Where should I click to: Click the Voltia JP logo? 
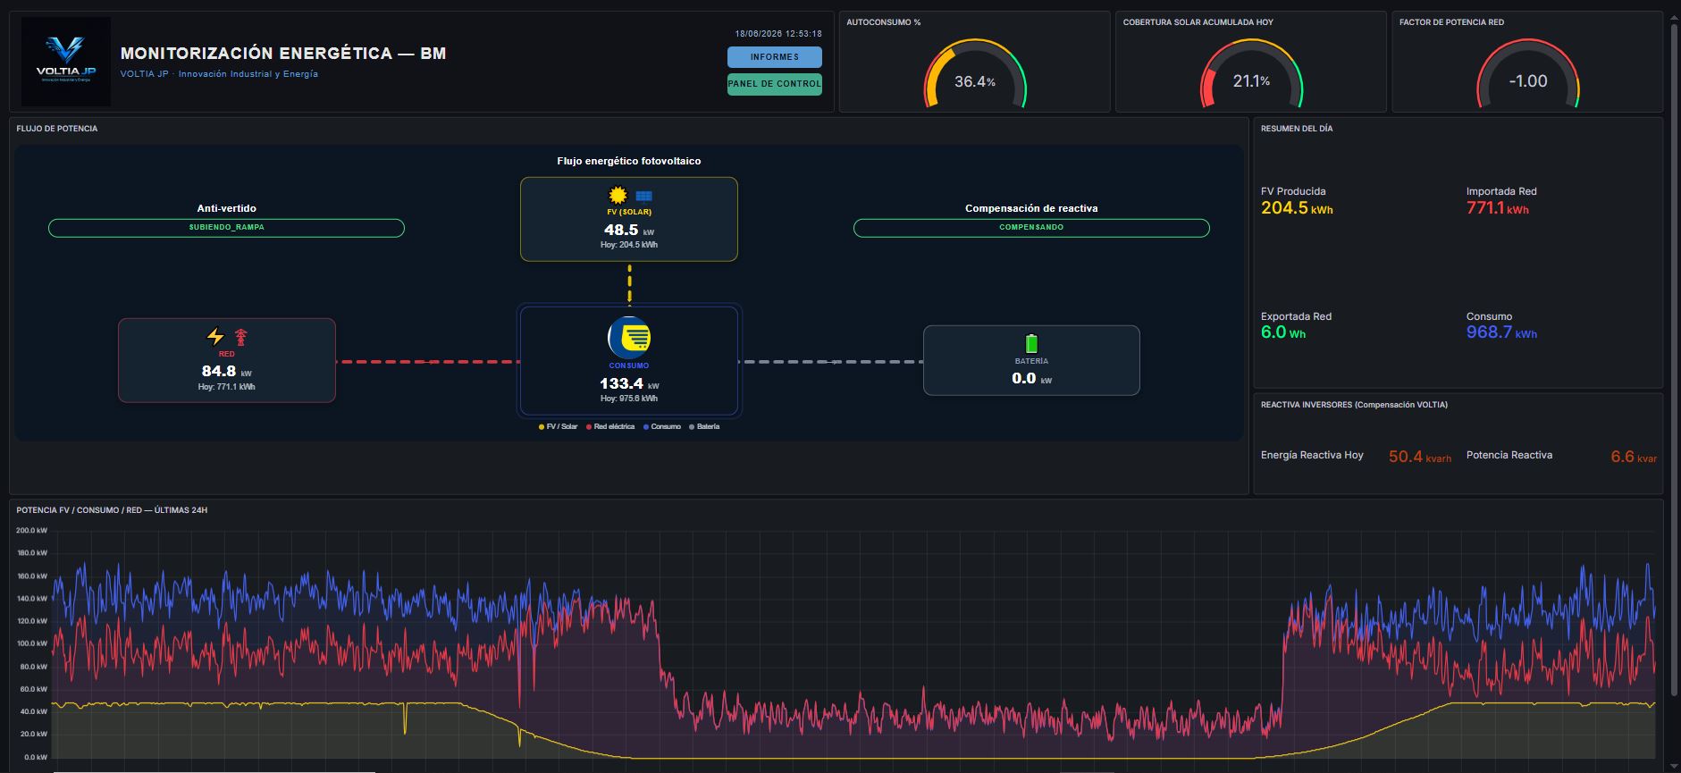point(66,62)
